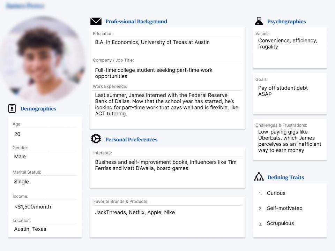
Task: Select the Professional Background heading
Action: tap(136, 21)
